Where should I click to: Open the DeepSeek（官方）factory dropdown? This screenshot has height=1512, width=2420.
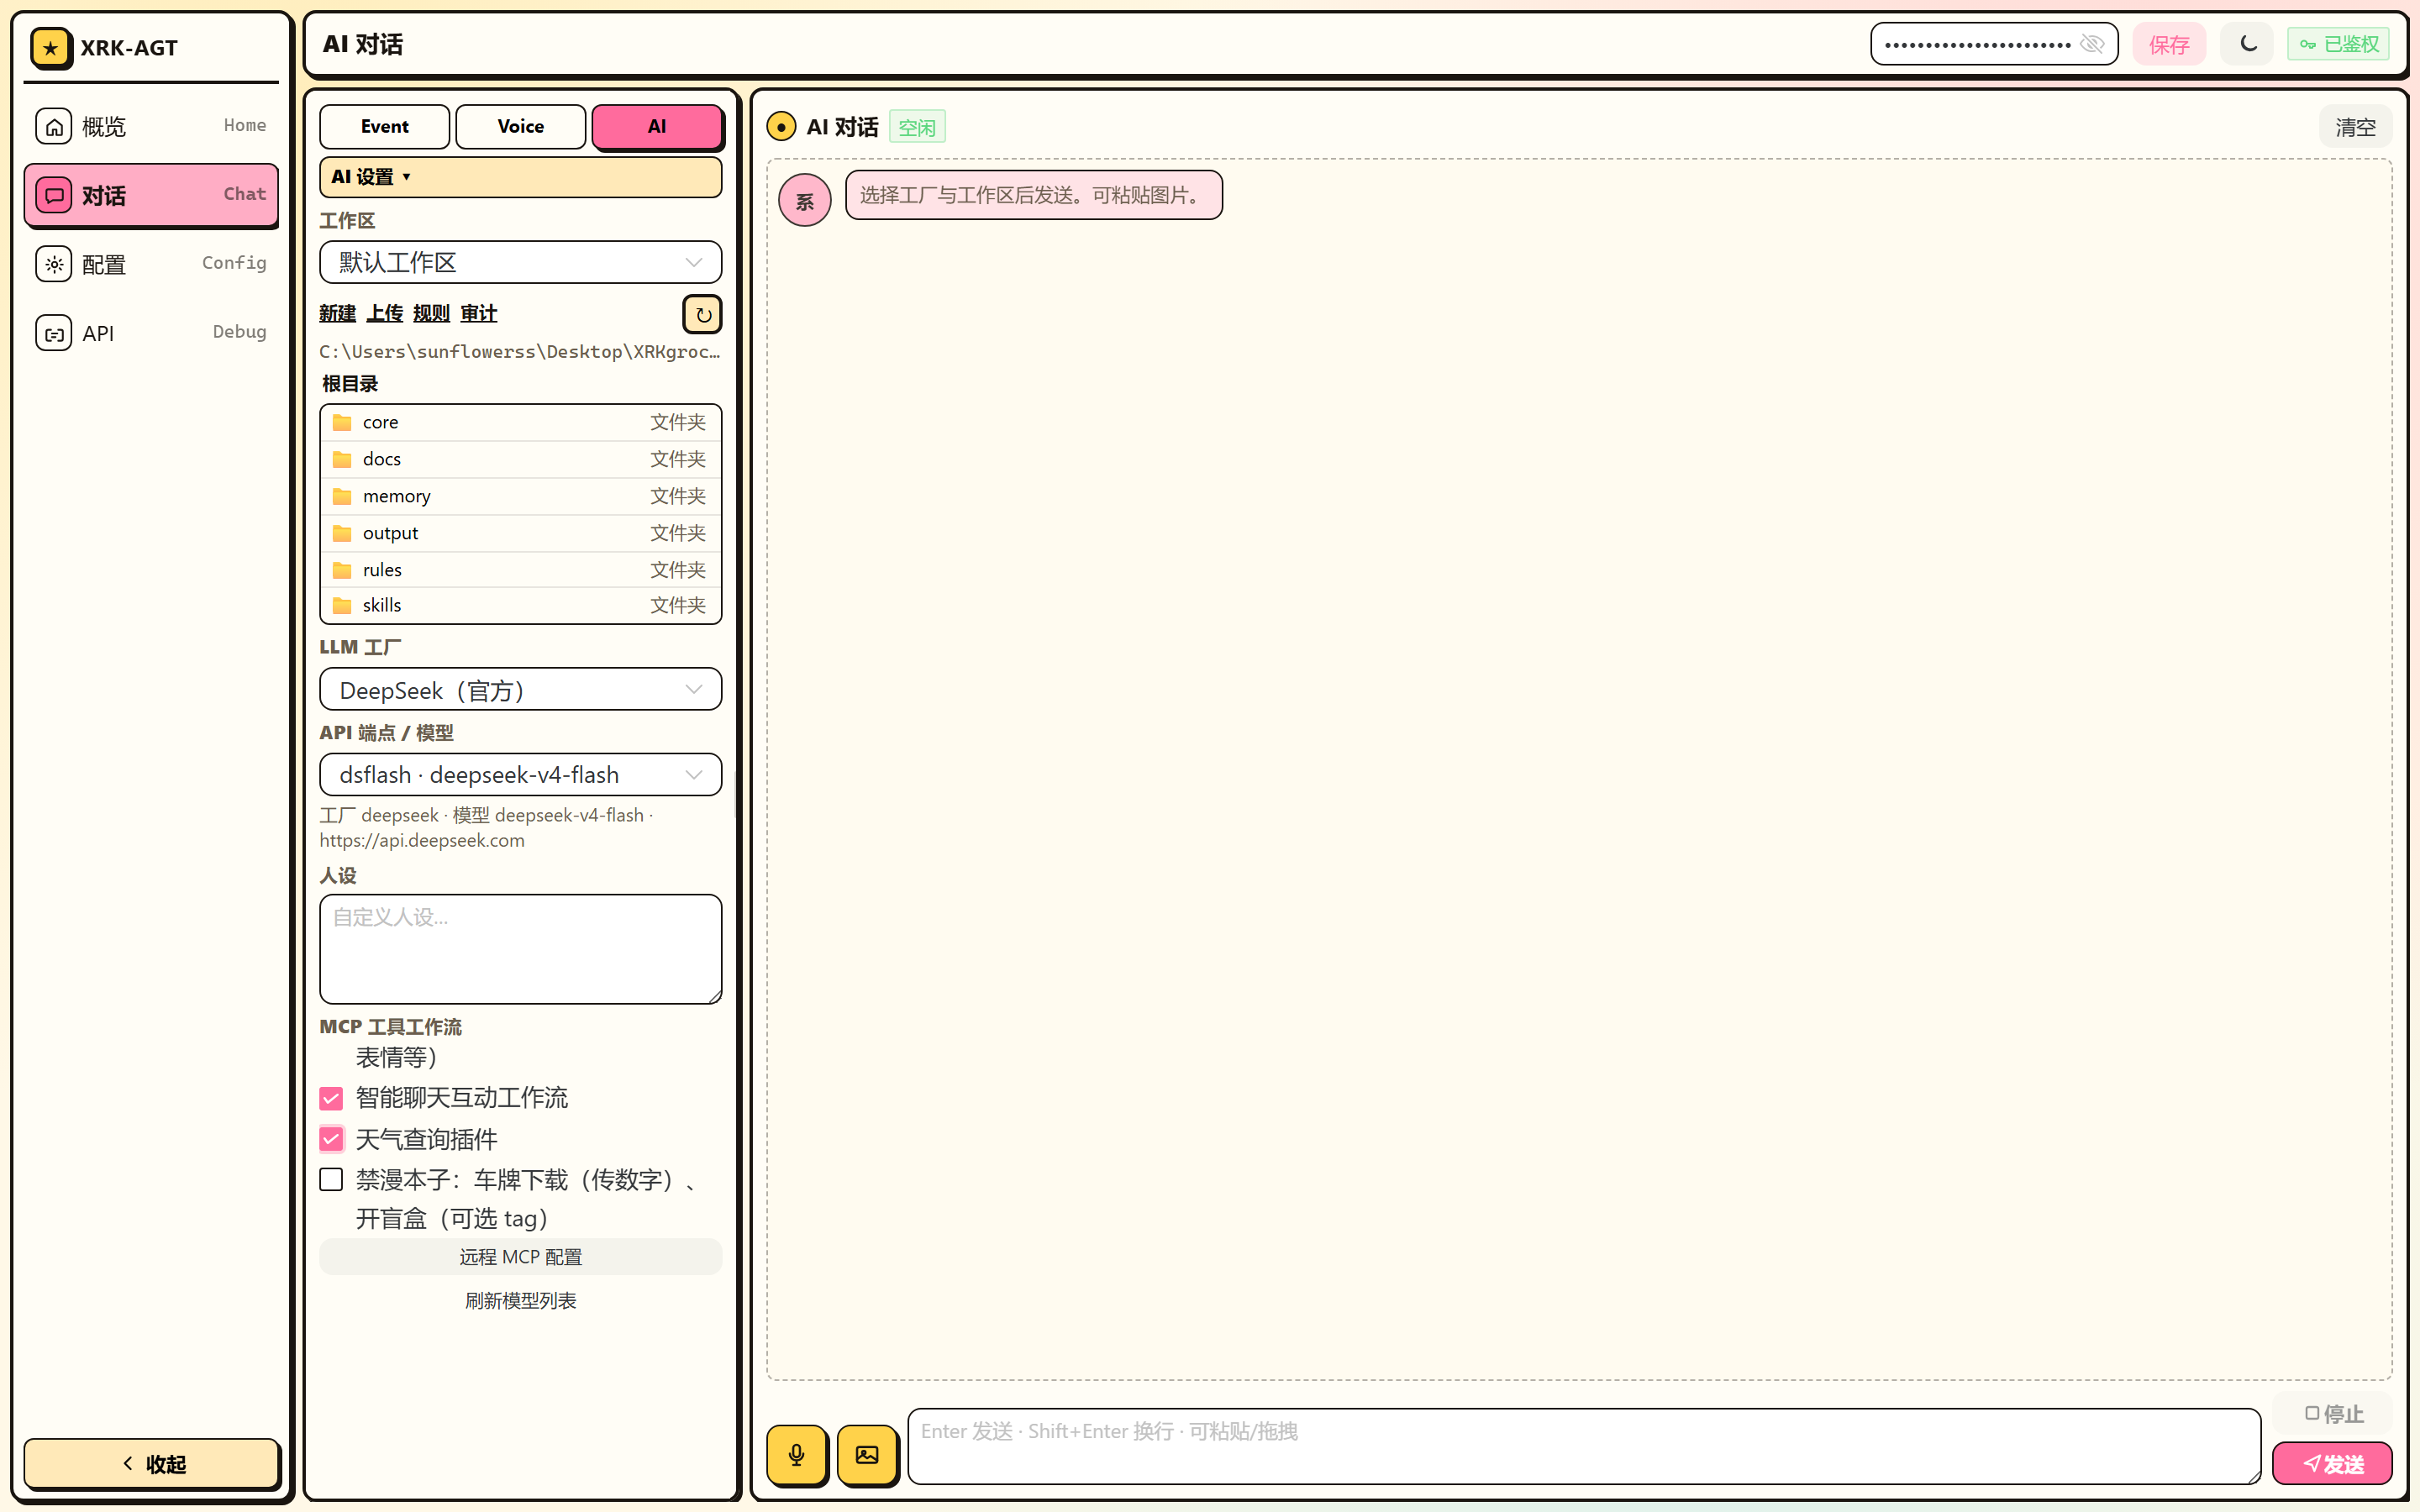(x=520, y=690)
